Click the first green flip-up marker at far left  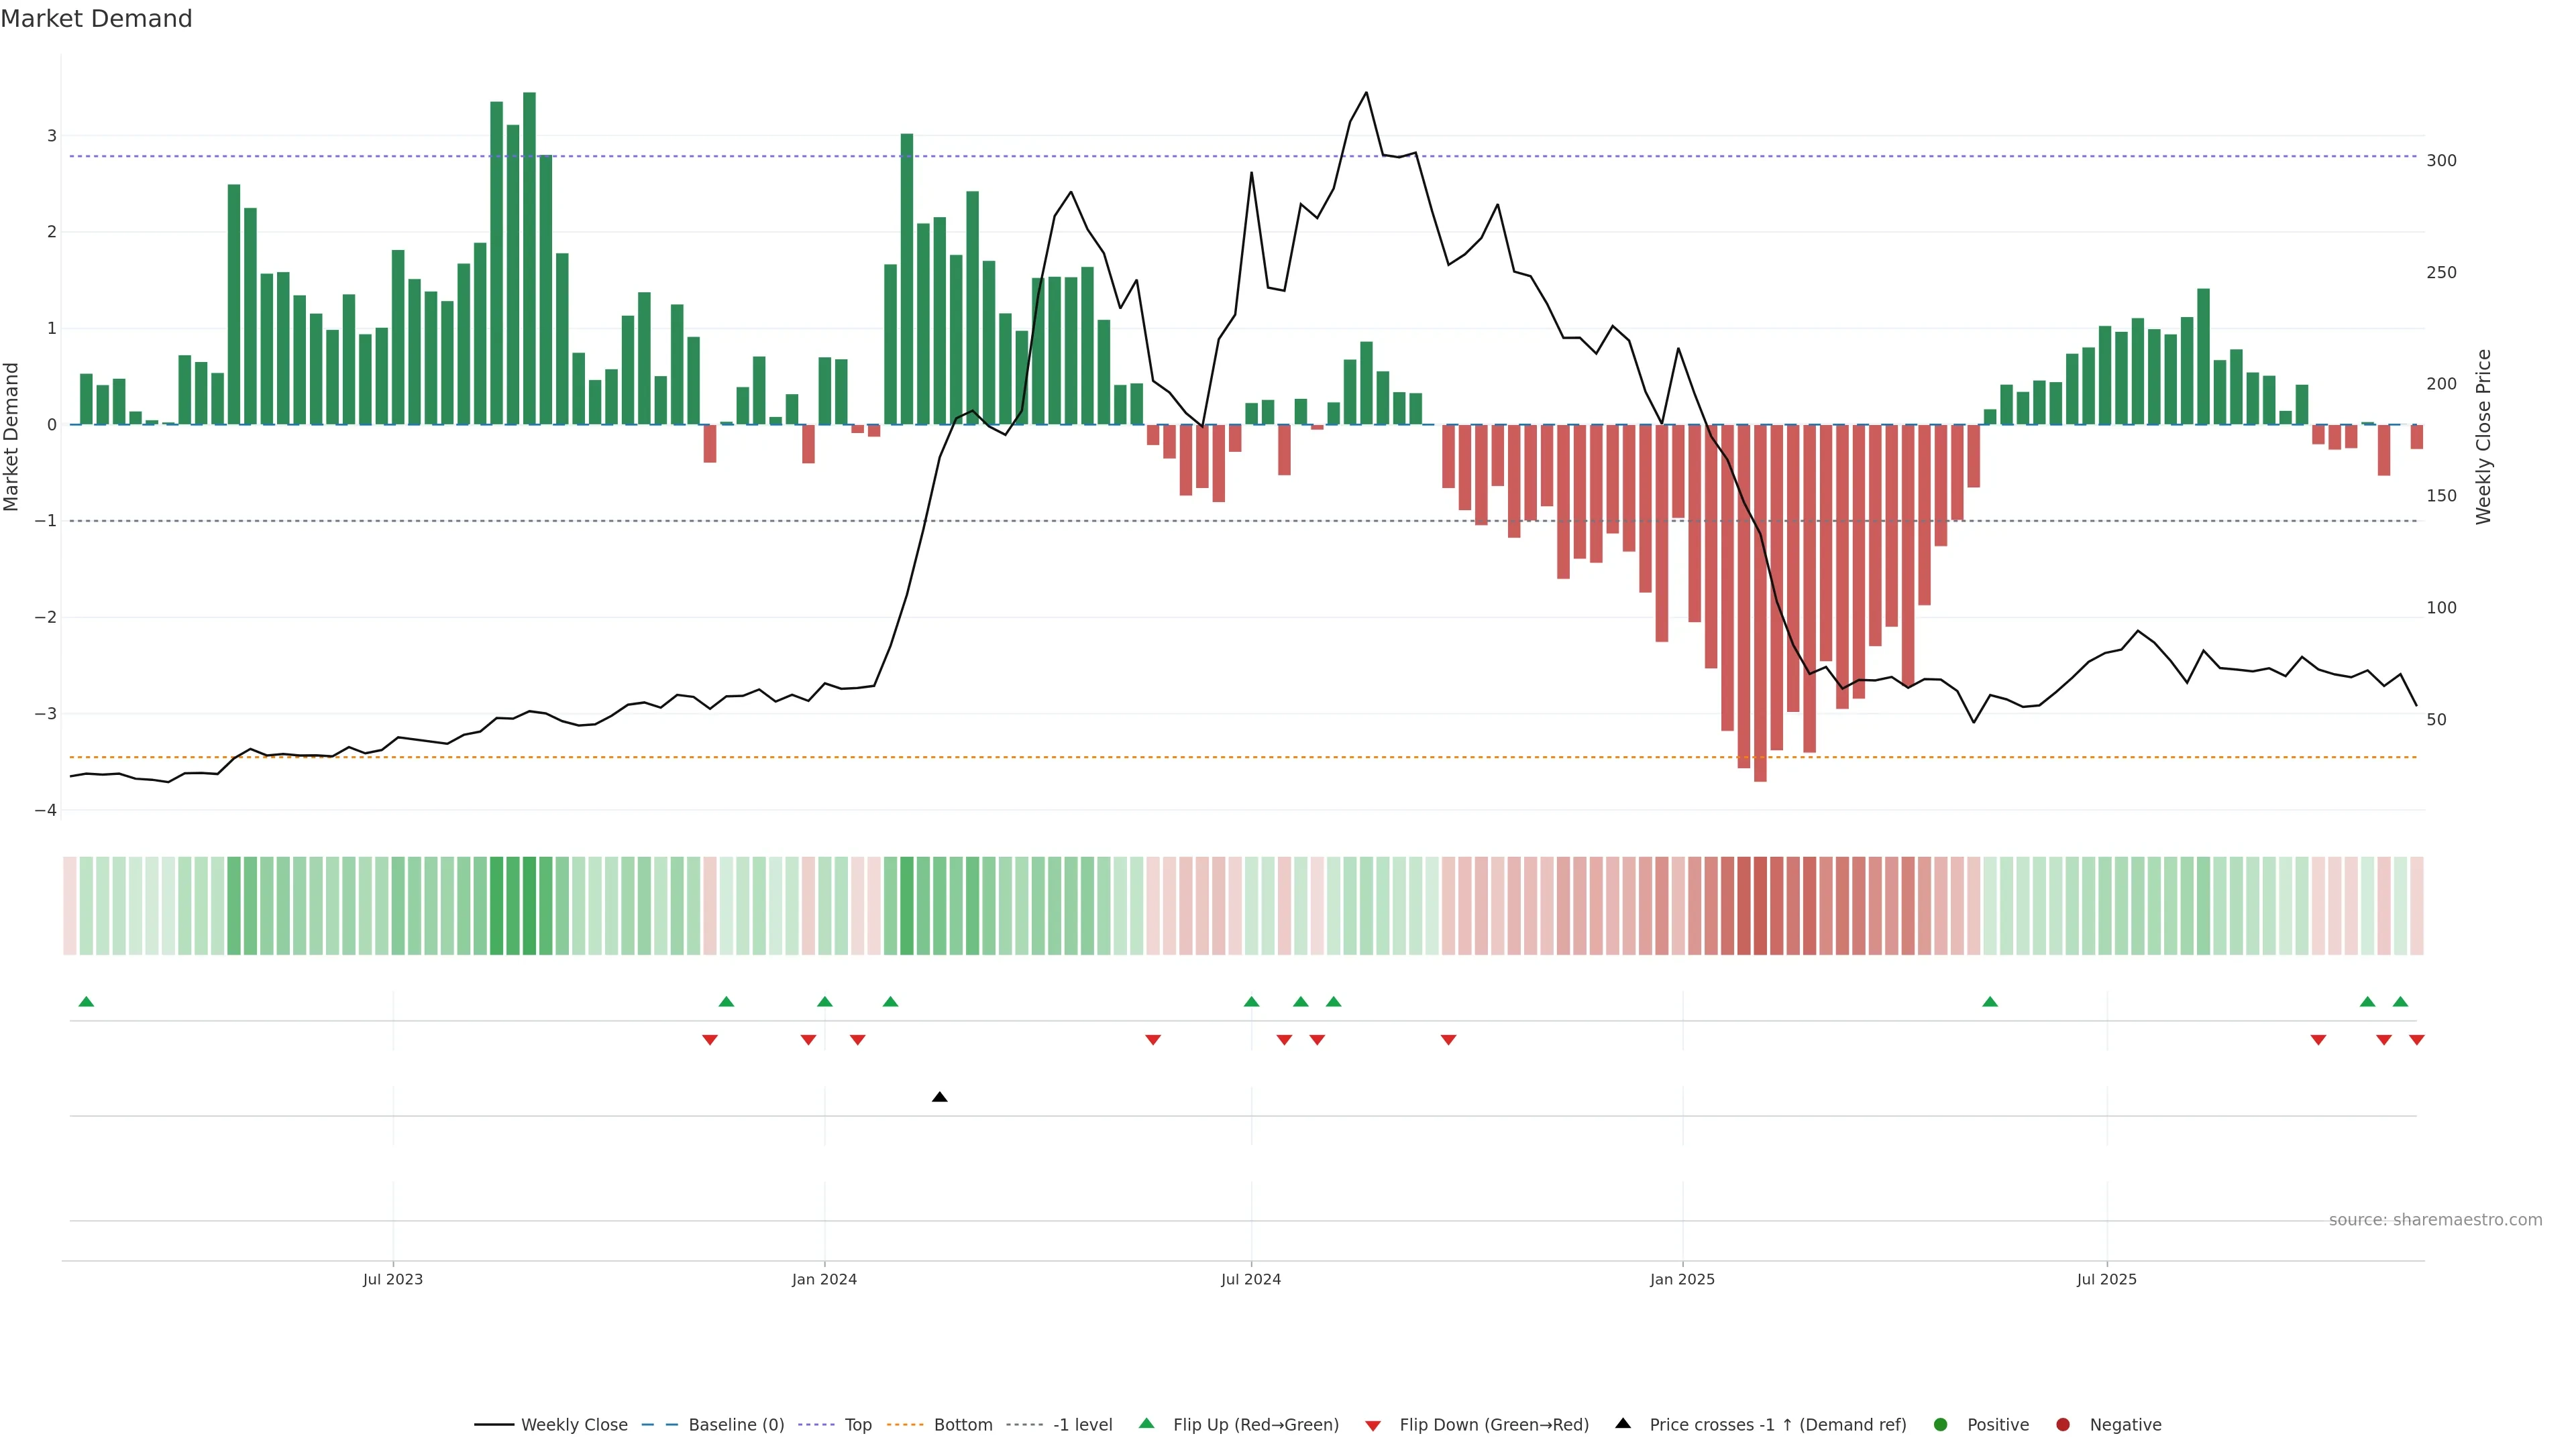(86, 1002)
